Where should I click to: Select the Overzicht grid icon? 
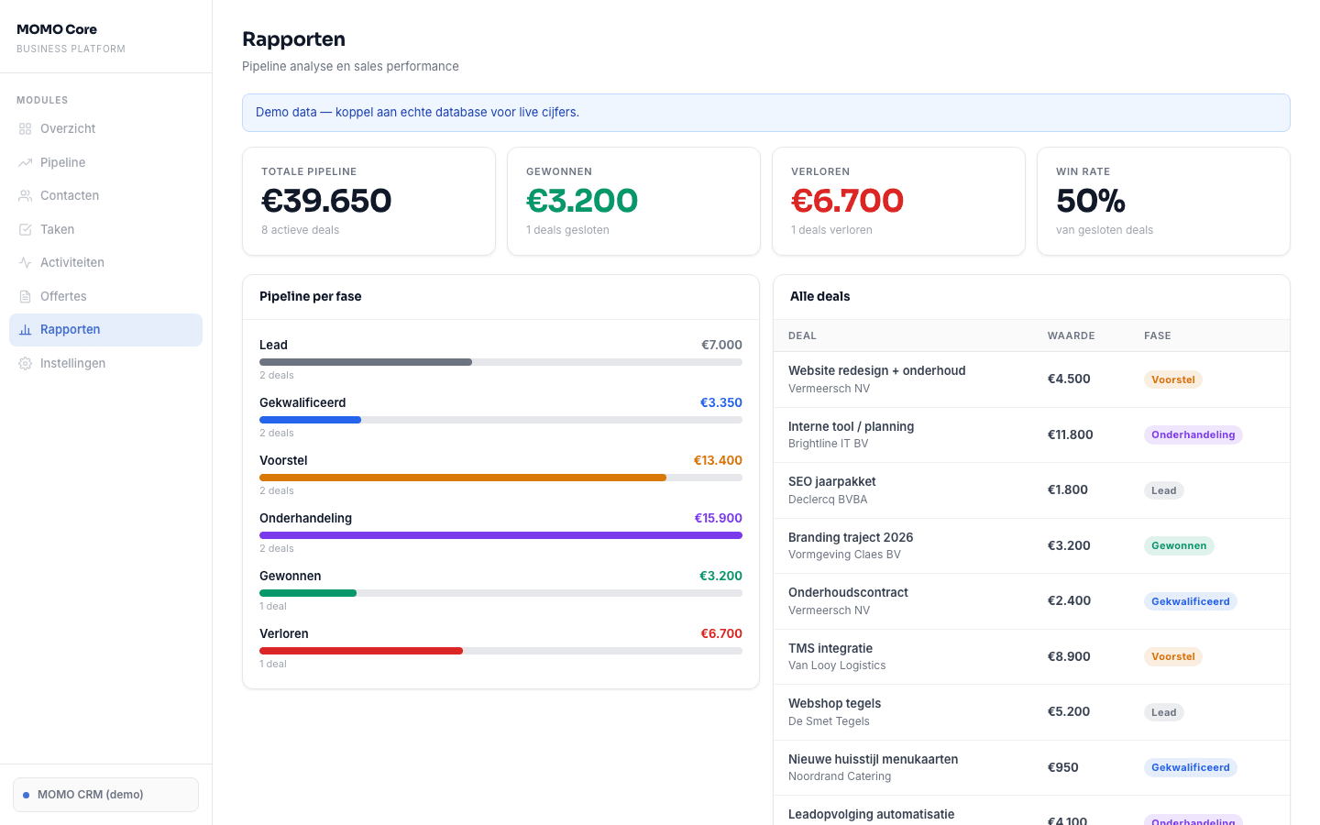tap(24, 128)
